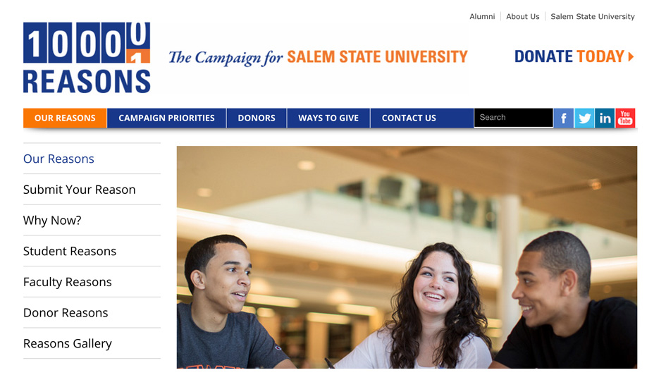This screenshot has width=666, height=375.
Task: Click into the Search field
Action: 514,118
